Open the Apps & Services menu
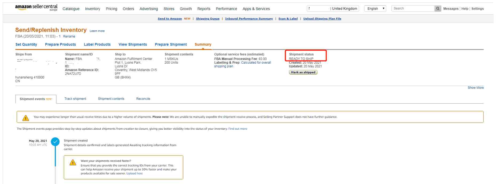 pos(256,9)
